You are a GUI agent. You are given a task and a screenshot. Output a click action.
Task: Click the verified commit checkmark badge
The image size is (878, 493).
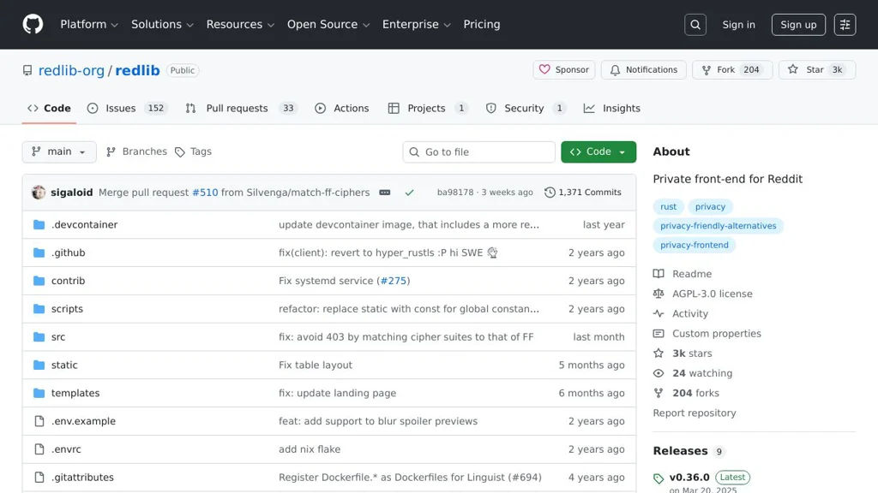tap(410, 192)
